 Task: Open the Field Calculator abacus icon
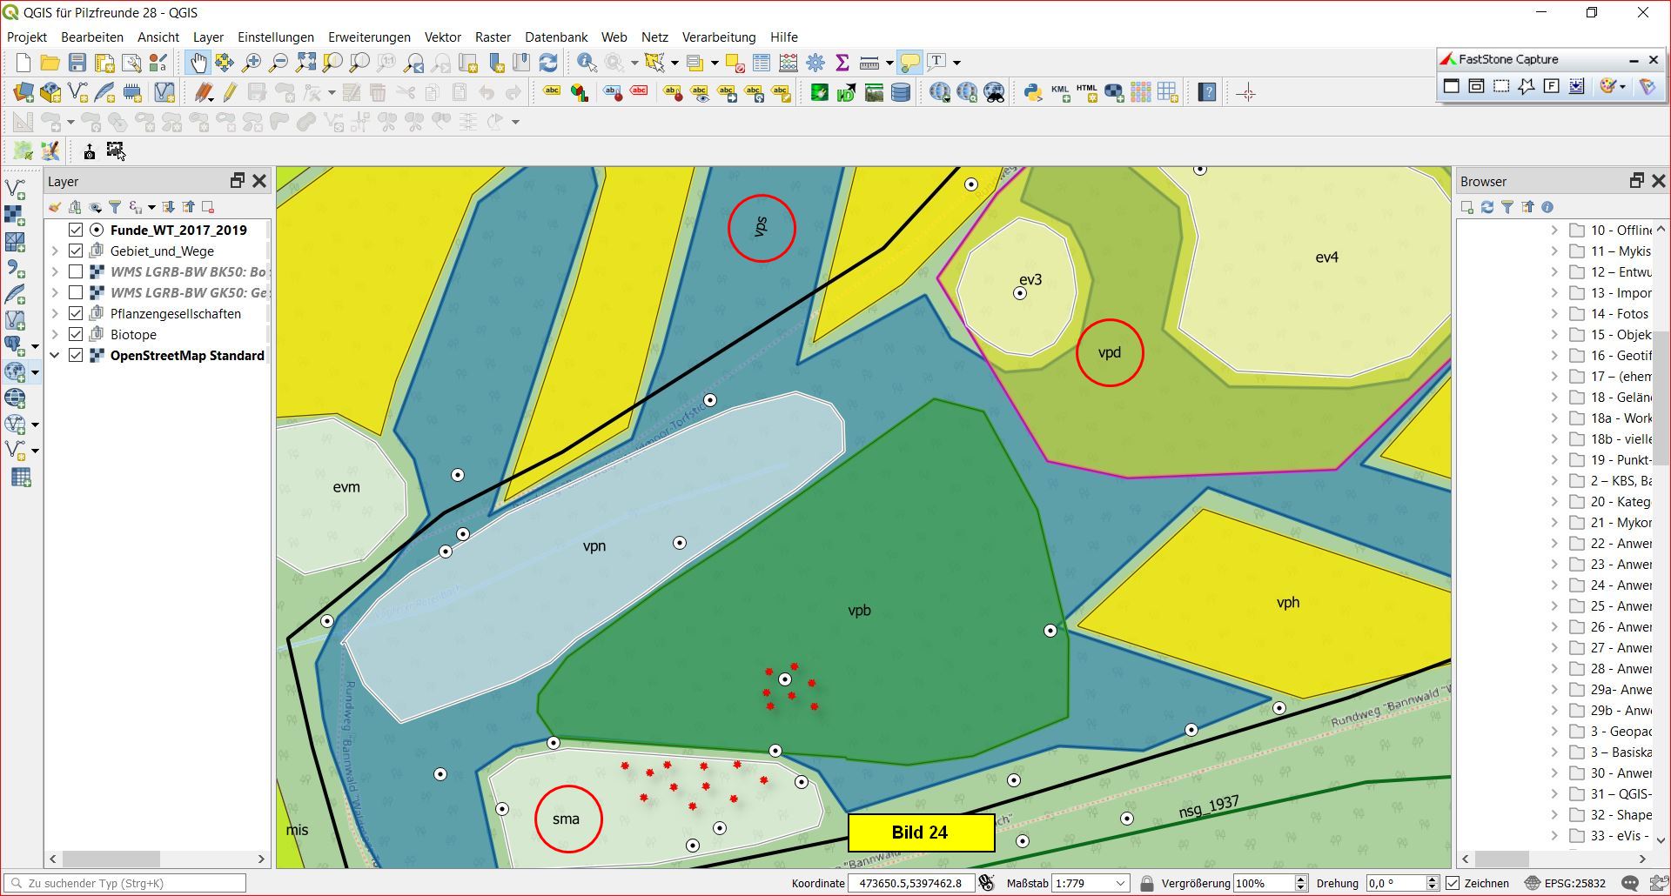coord(789,63)
